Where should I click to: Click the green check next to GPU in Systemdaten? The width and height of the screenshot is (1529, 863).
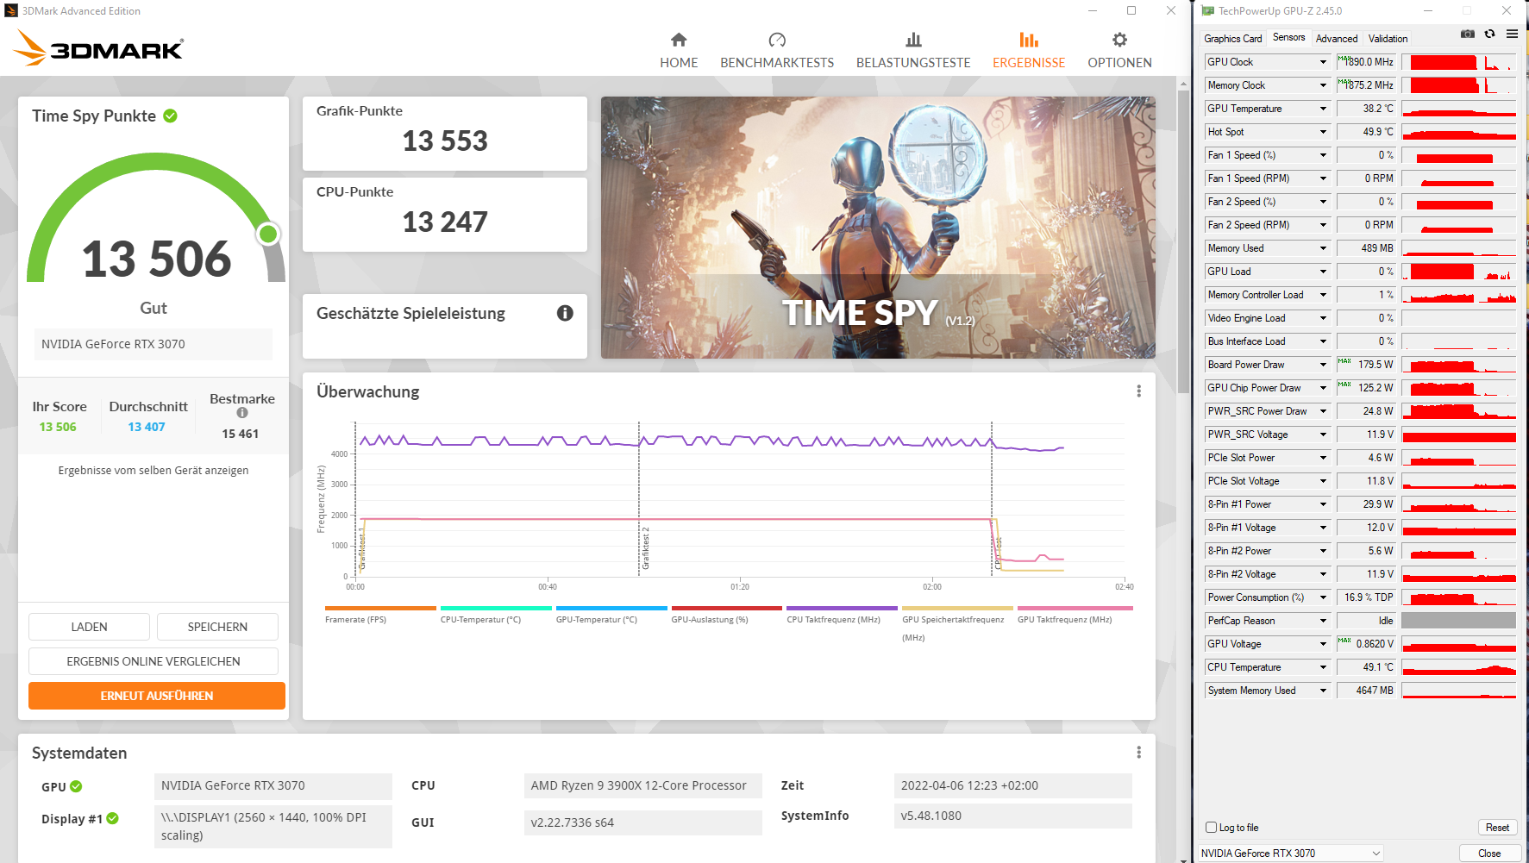[x=76, y=786]
